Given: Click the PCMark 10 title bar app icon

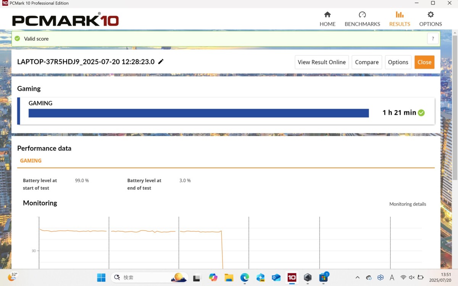Looking at the screenshot, I should click(5, 3).
